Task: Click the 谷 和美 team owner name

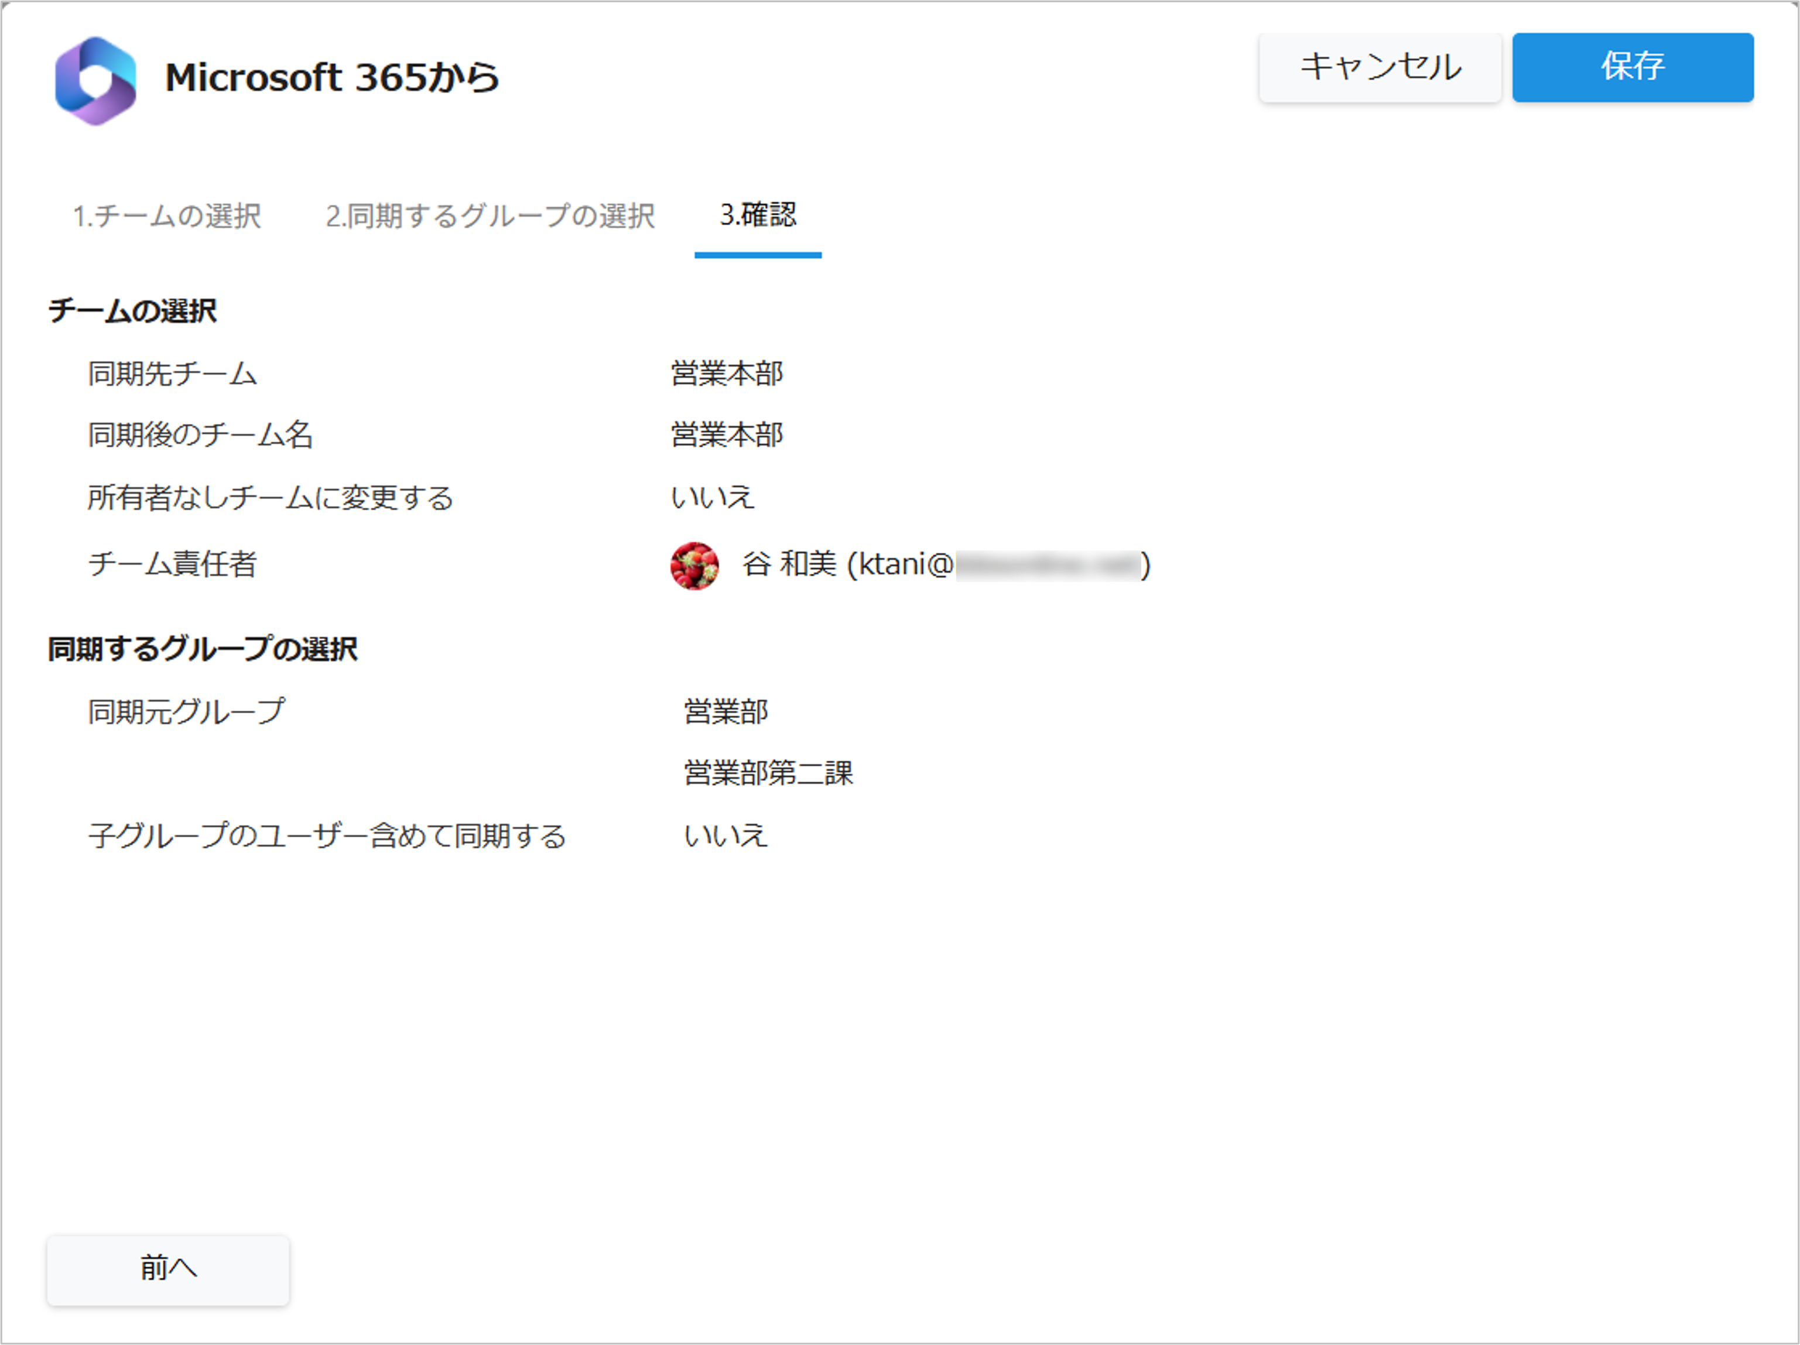Action: (789, 564)
